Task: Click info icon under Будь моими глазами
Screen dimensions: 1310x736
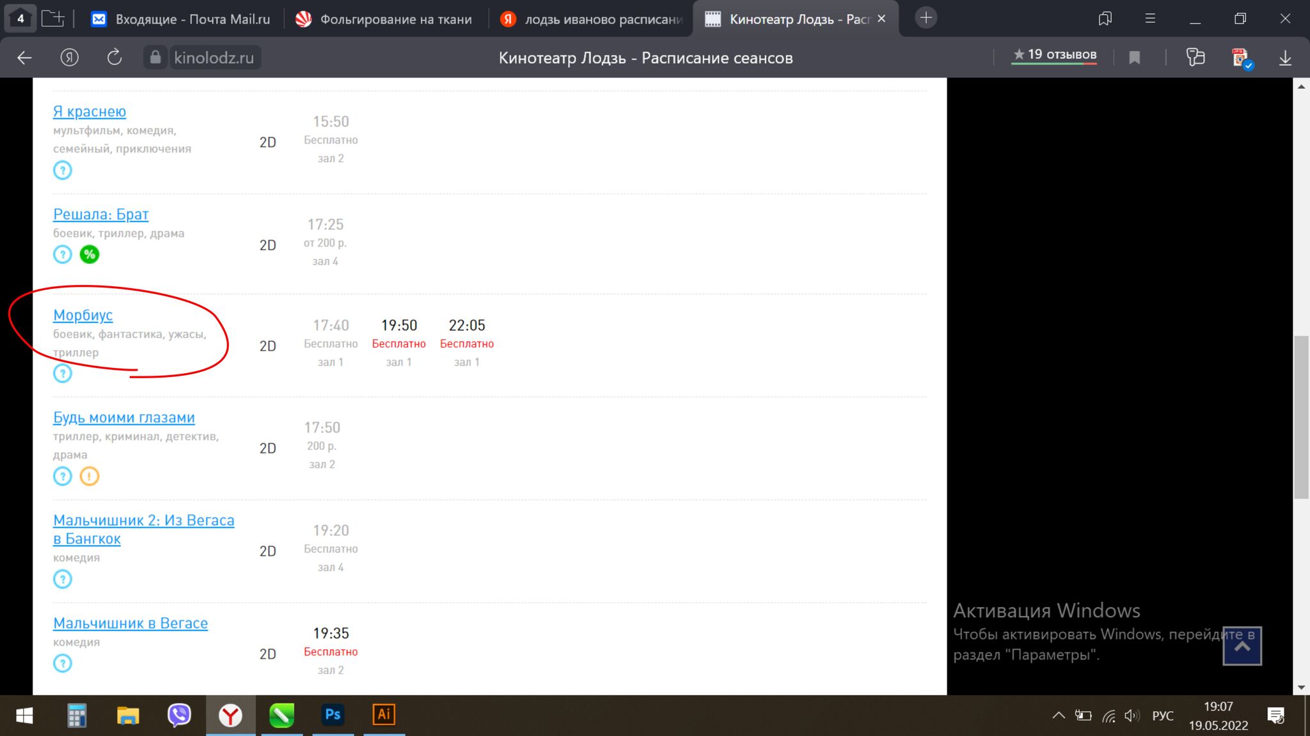Action: (x=62, y=476)
